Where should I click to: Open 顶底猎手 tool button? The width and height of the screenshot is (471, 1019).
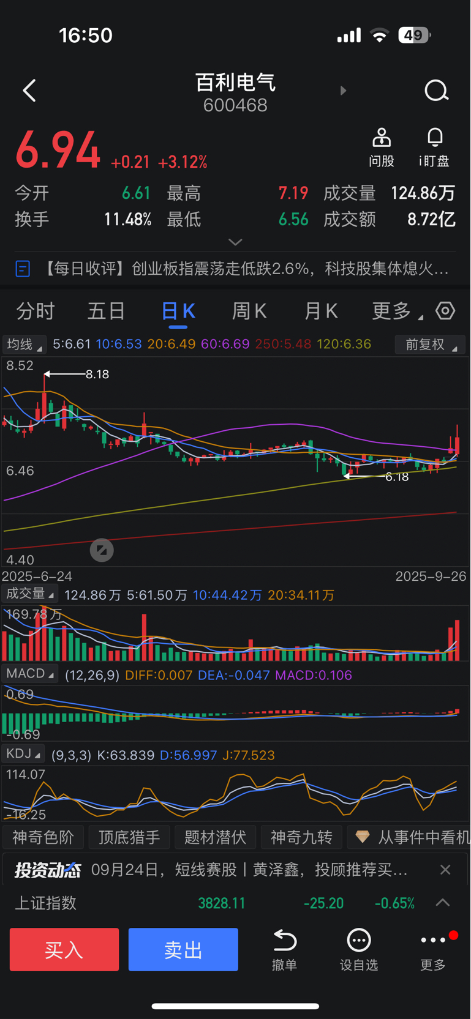pyautogui.click(x=129, y=837)
